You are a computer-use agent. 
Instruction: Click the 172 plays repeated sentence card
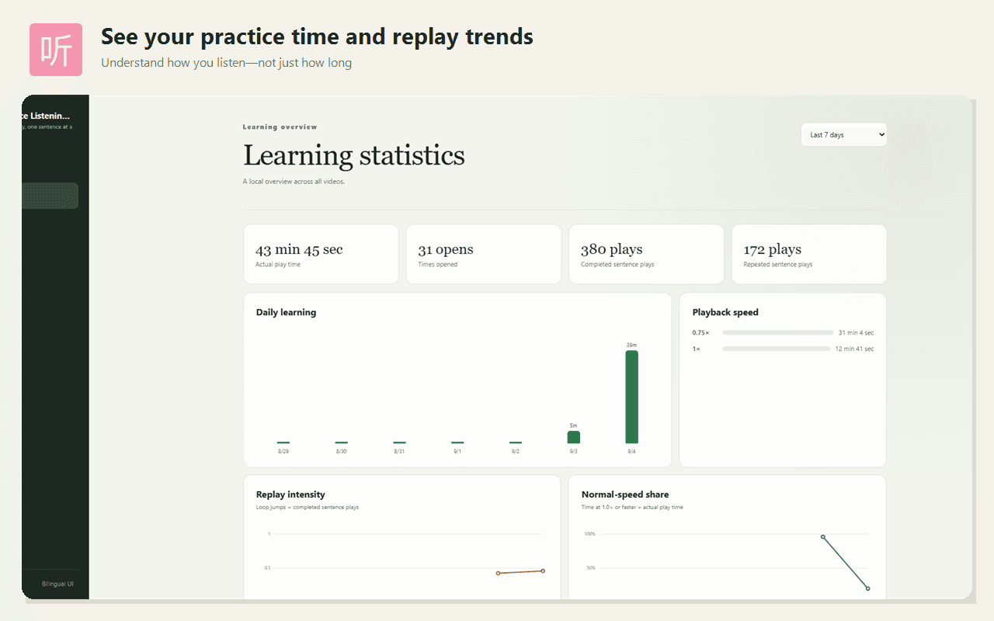(x=808, y=255)
